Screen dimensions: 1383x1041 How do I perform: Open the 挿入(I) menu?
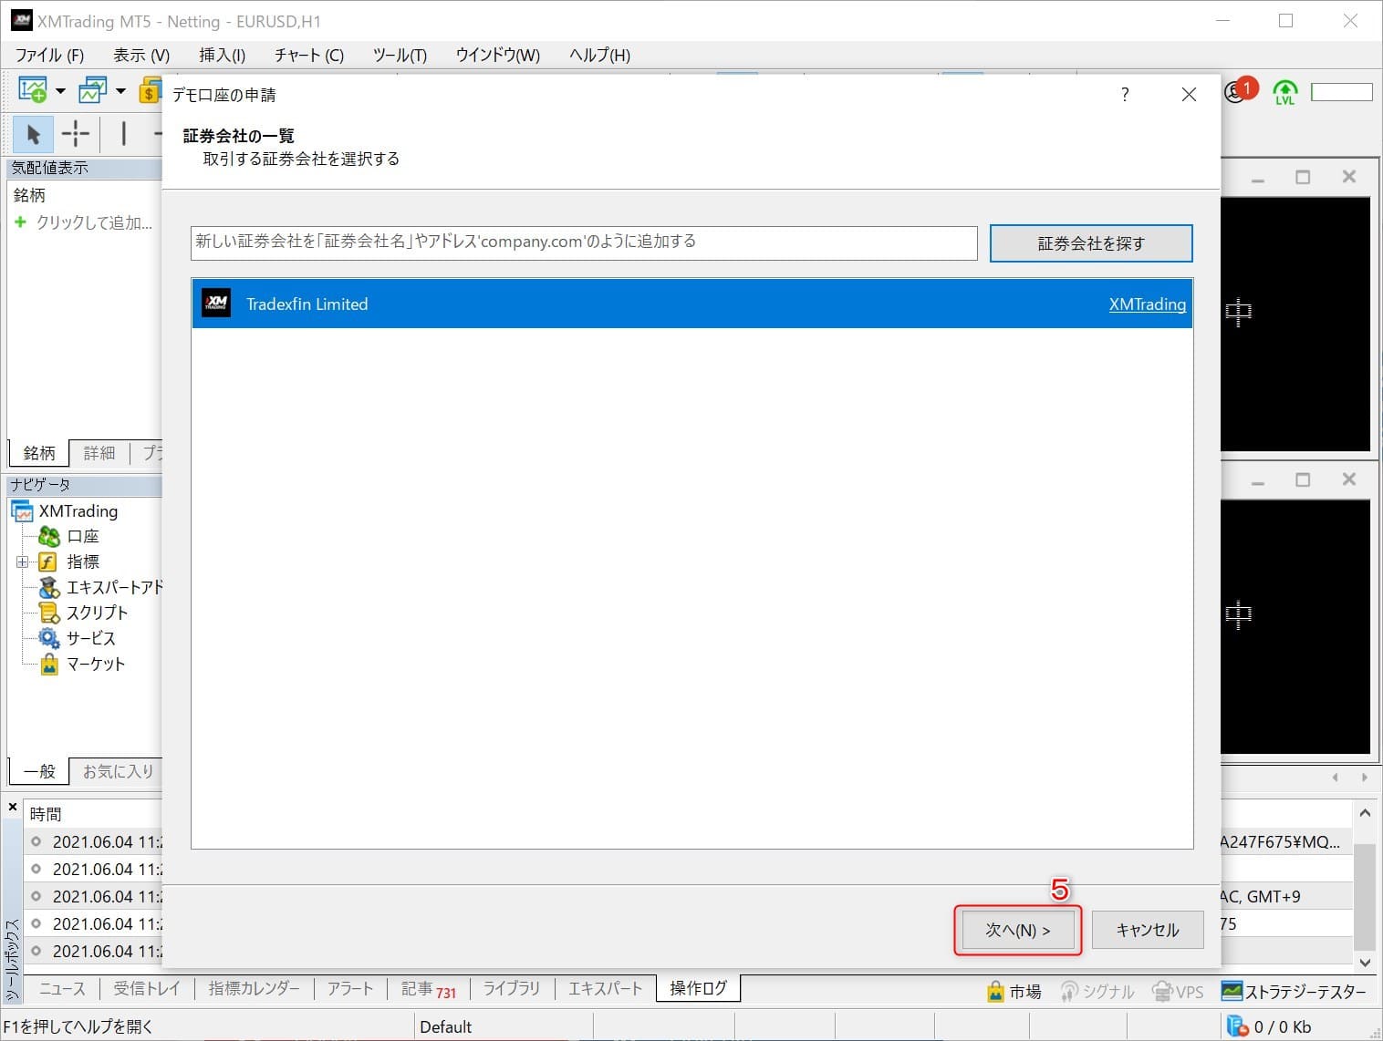[222, 55]
